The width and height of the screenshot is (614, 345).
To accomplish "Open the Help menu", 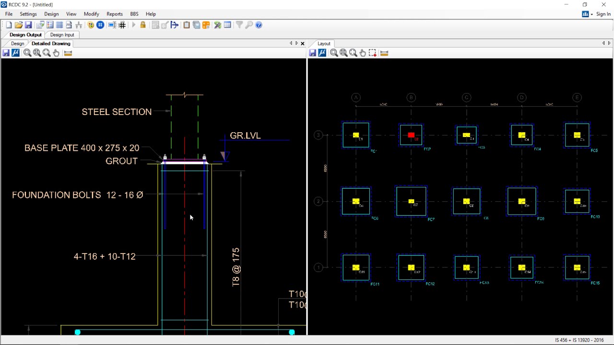I will (x=151, y=14).
